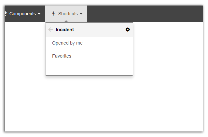Viewport: 208px width, 137px height.
Task: Expand the Components caret arrow
Action: 39,14
